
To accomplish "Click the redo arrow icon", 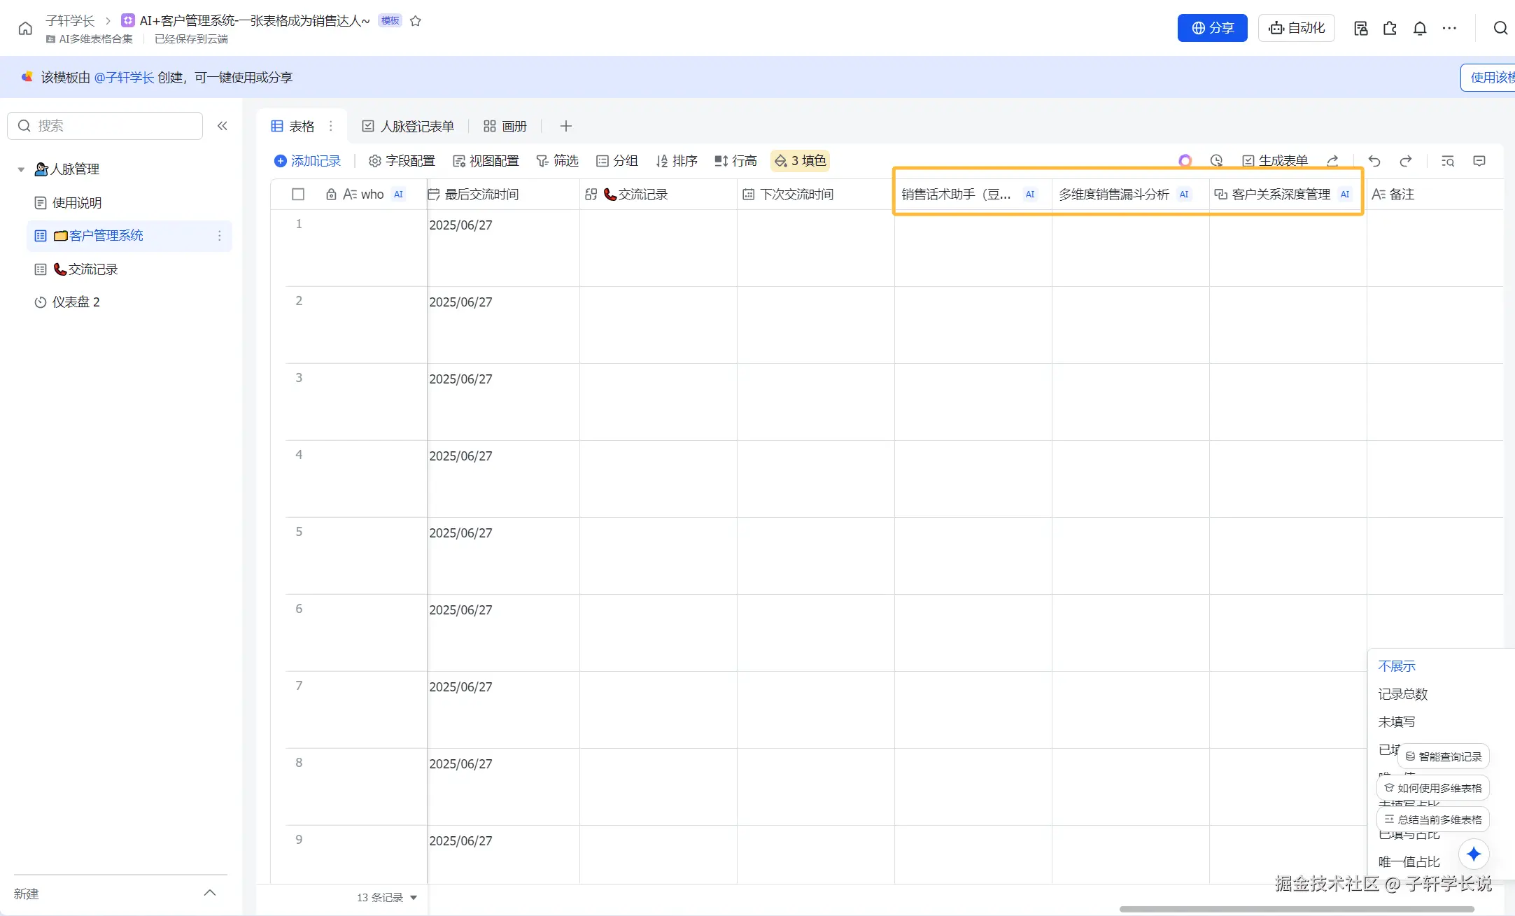I will click(x=1405, y=161).
